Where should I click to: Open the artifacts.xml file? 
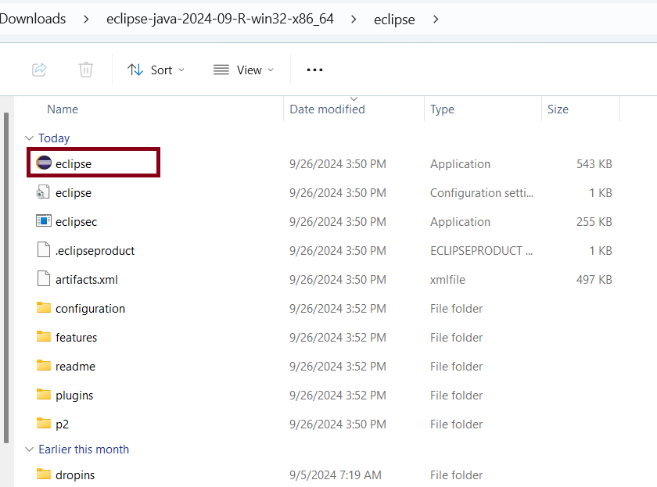pyautogui.click(x=86, y=278)
